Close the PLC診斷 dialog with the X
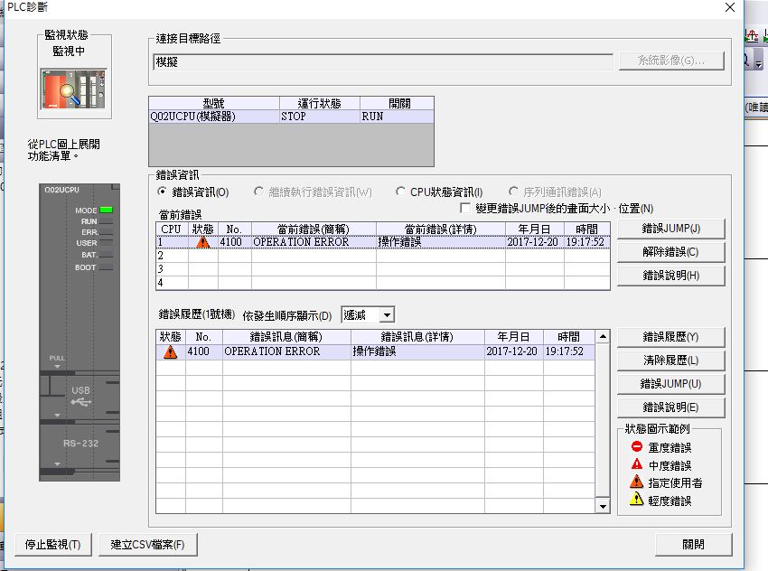The height and width of the screenshot is (571, 768). [x=729, y=7]
